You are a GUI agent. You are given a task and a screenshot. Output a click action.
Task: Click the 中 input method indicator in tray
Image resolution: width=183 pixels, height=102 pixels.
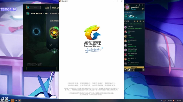[171, 100]
